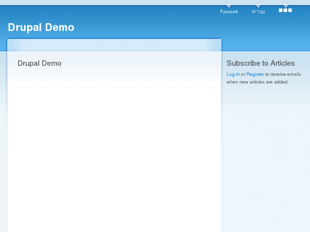310x232 pixels.
Task: Select the 'when new articles are added.' text
Action: pos(258,82)
